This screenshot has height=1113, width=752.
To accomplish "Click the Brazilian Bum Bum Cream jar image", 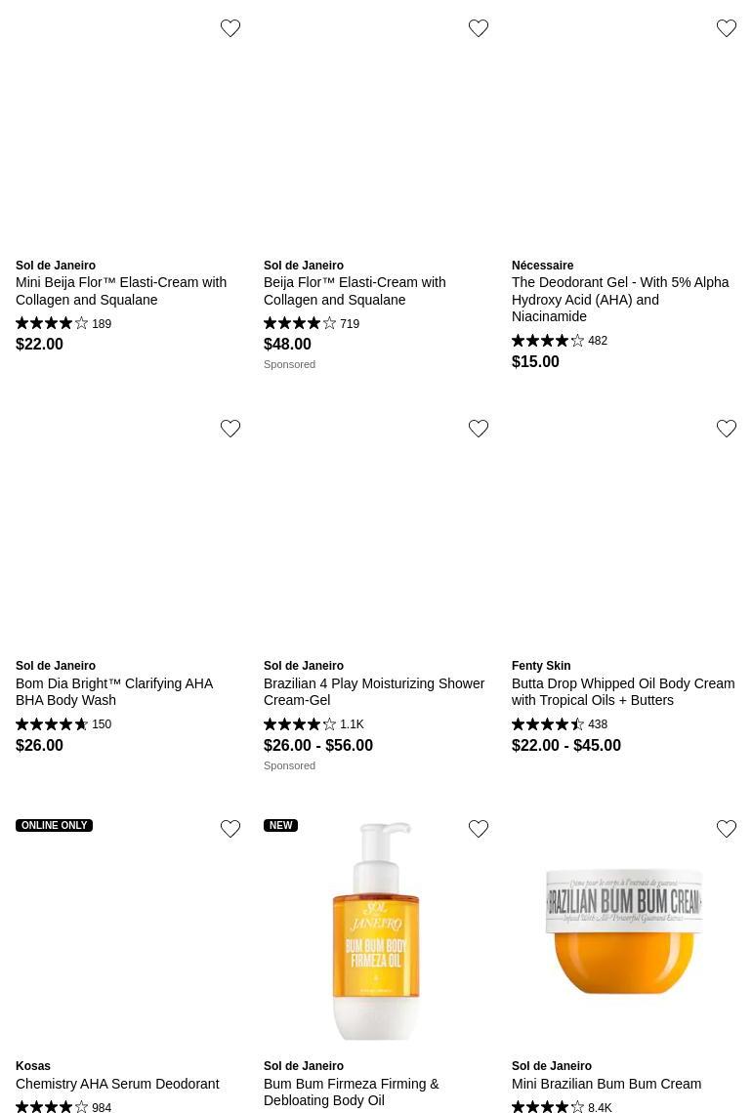I will 624,930.
